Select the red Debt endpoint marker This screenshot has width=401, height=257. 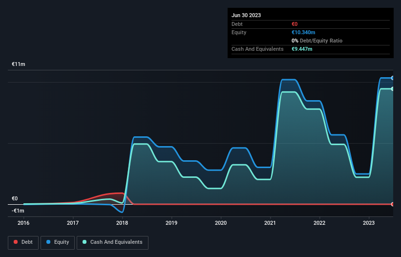[393, 204]
